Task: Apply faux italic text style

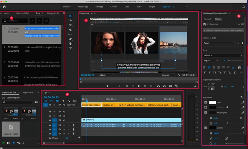Action: (x=209, y=73)
